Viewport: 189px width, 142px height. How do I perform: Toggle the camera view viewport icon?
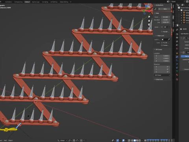149,24
